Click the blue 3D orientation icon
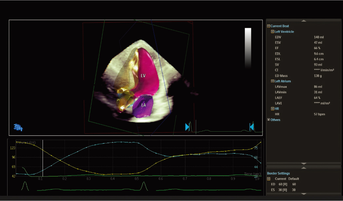Screen dimensions: 343x201 [18, 127]
